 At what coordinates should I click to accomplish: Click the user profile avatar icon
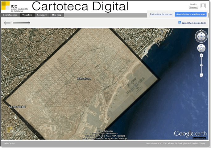[x=203, y=6]
